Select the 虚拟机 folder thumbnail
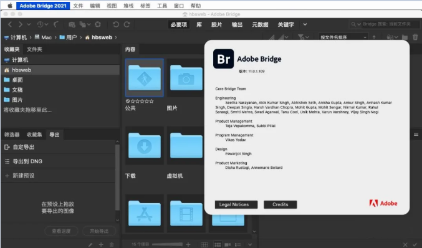Image resolution: width=422 pixels, height=248 pixels. 186,146
